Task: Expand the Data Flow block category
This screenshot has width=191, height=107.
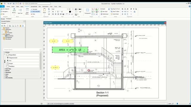Action: coord(5,69)
